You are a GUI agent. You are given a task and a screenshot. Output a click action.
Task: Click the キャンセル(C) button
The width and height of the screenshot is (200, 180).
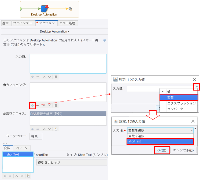[x=184, y=150]
